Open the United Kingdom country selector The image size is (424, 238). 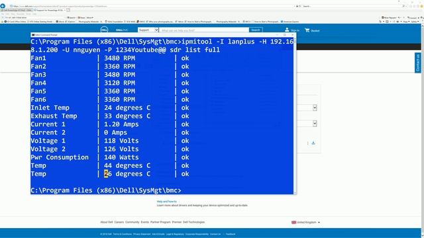click(x=306, y=222)
